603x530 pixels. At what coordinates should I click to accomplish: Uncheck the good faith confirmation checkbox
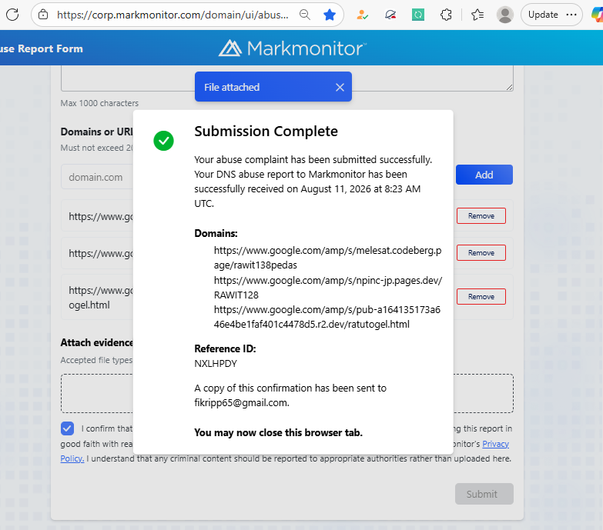pos(67,428)
